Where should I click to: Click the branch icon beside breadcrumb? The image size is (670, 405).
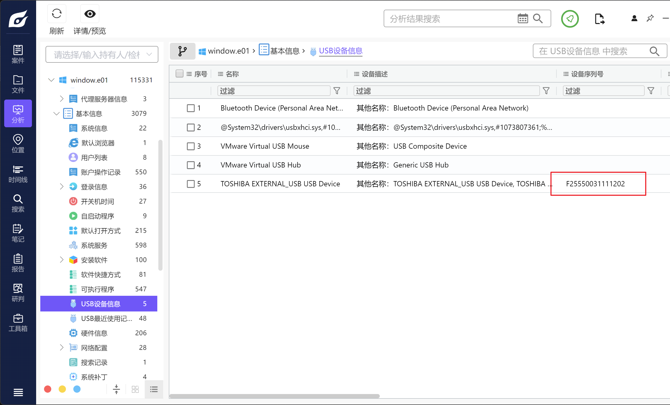(182, 51)
